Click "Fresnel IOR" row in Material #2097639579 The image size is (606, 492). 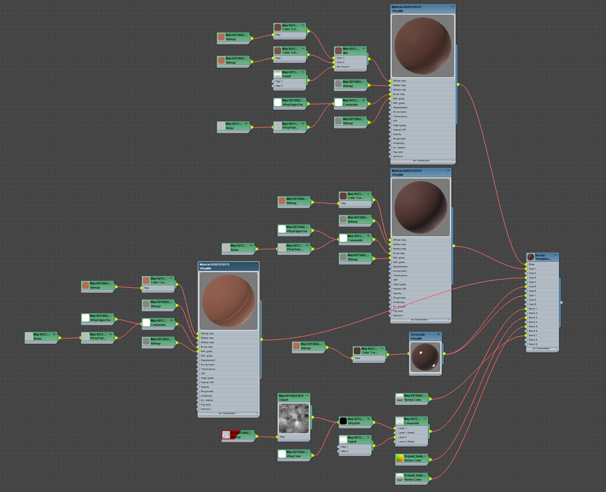click(x=228, y=382)
